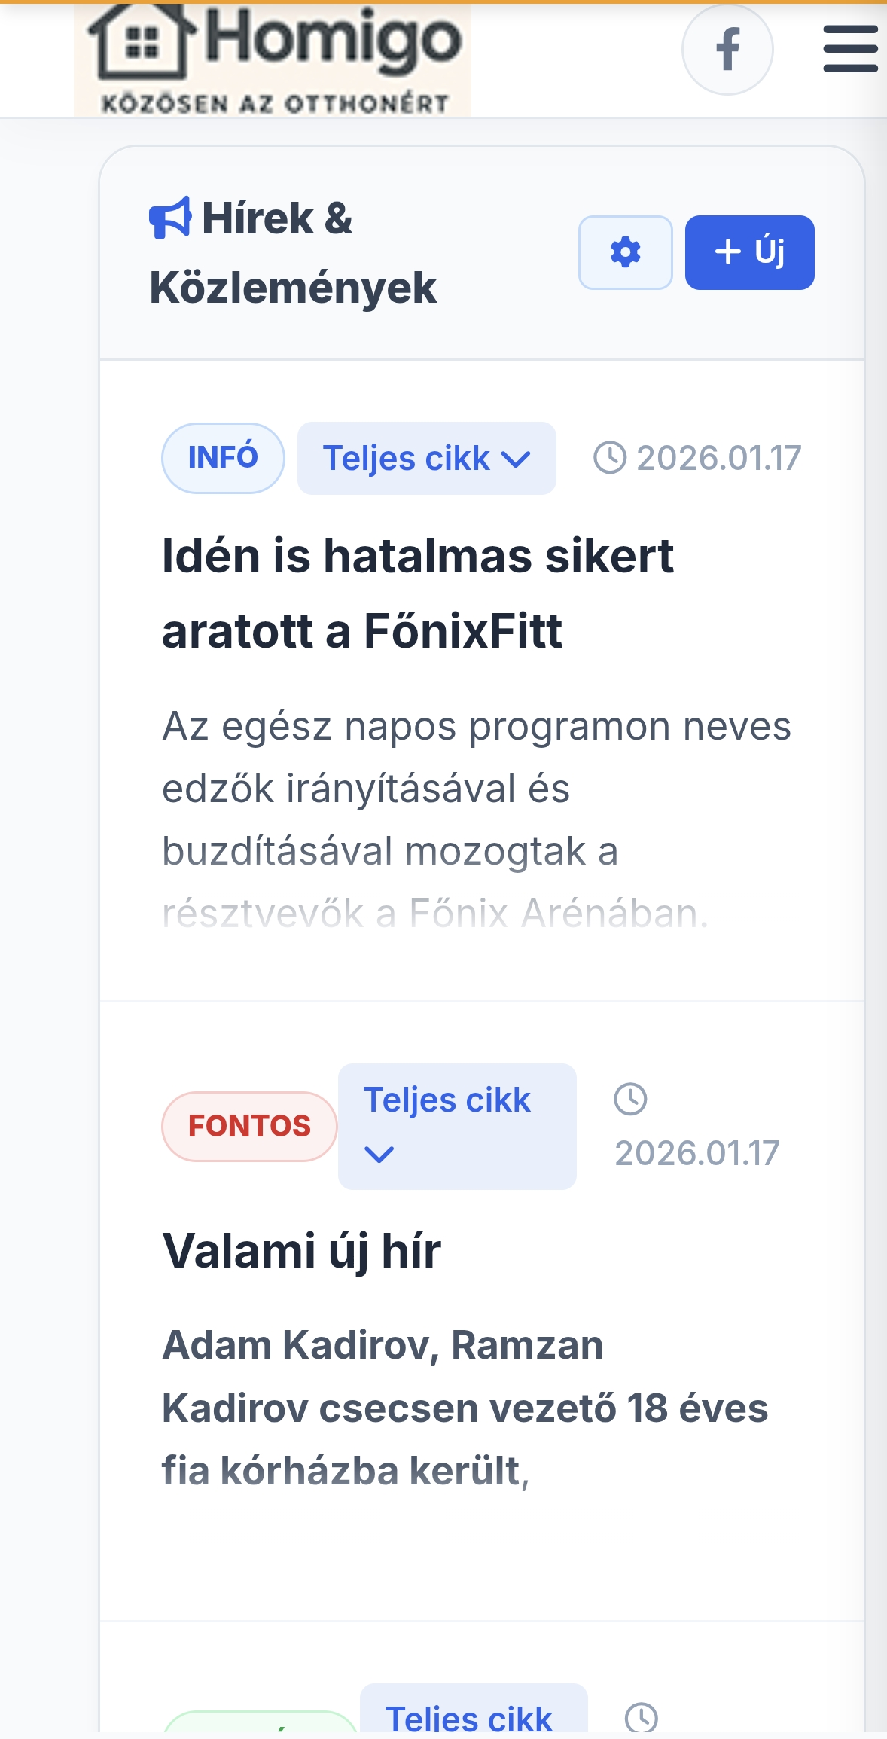Click the Adam Kadirov excerpt text
The width and height of the screenshot is (887, 1739).
coord(464,1408)
